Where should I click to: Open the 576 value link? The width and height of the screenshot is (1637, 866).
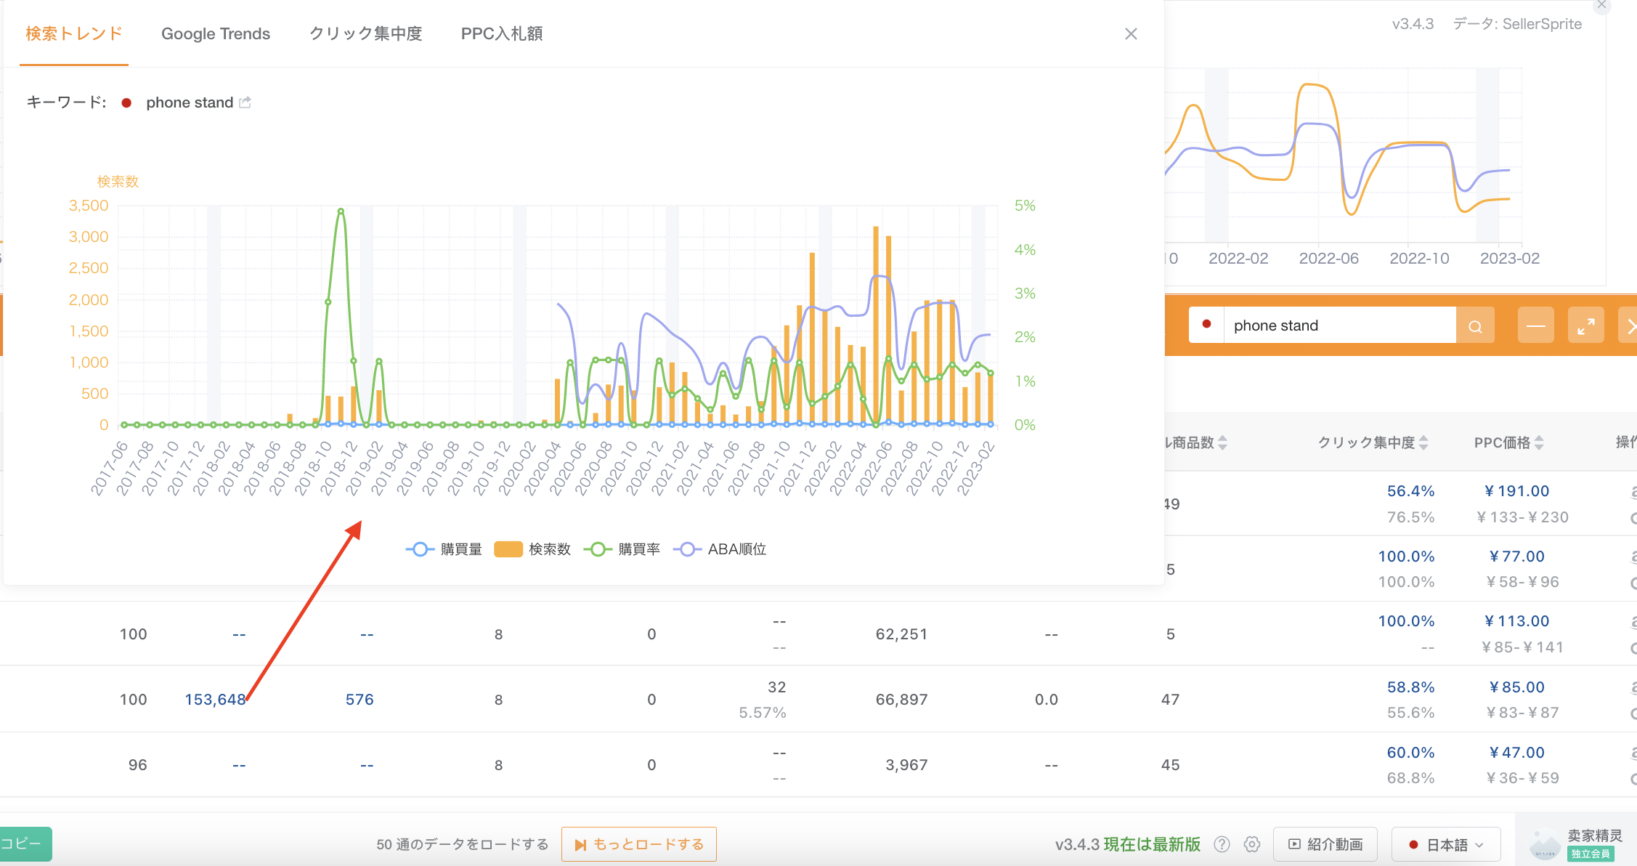point(360,700)
